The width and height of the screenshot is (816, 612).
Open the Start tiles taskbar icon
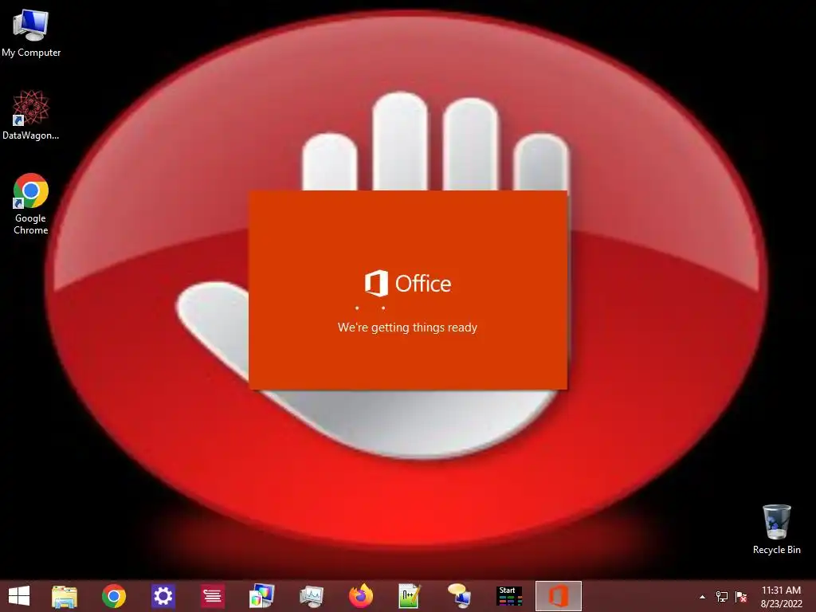click(x=509, y=596)
